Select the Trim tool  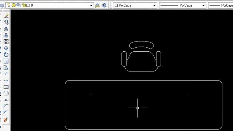[x=6, y=74]
